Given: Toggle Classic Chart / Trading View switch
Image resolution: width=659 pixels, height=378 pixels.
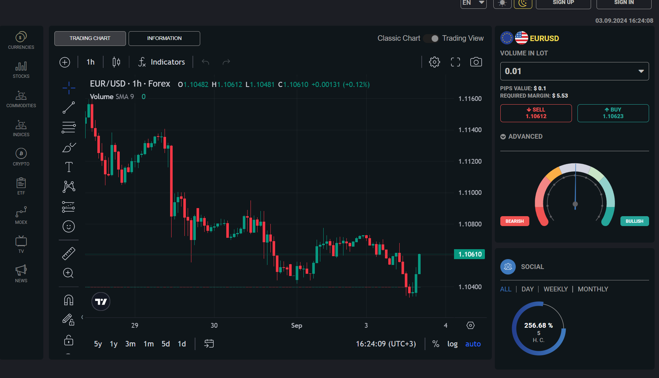Looking at the screenshot, I should point(431,39).
